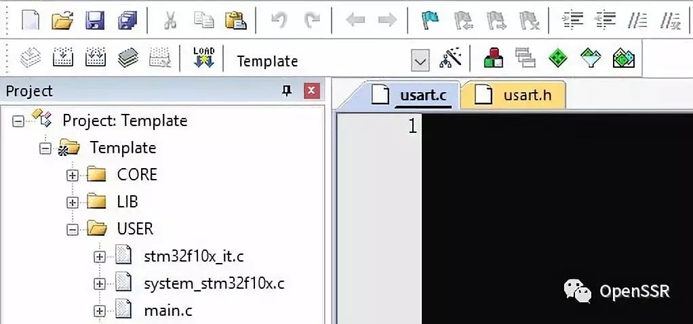Insert a bookmark with the flag icon
The image size is (693, 324).
pyautogui.click(x=430, y=20)
